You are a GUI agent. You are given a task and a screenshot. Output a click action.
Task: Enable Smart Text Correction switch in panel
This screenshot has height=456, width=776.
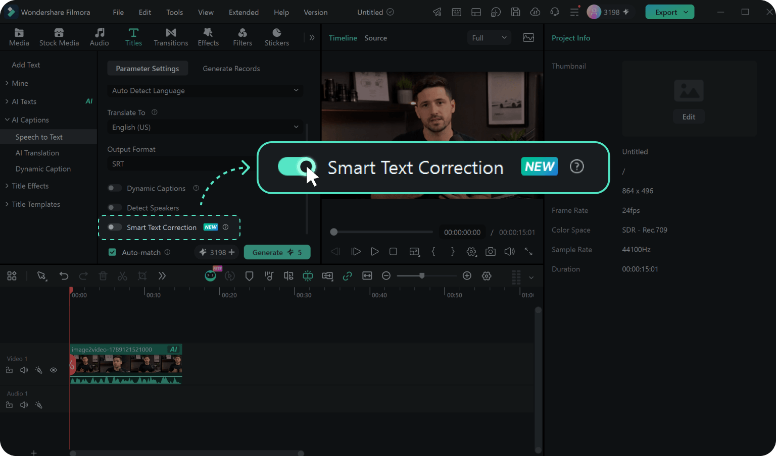(115, 227)
